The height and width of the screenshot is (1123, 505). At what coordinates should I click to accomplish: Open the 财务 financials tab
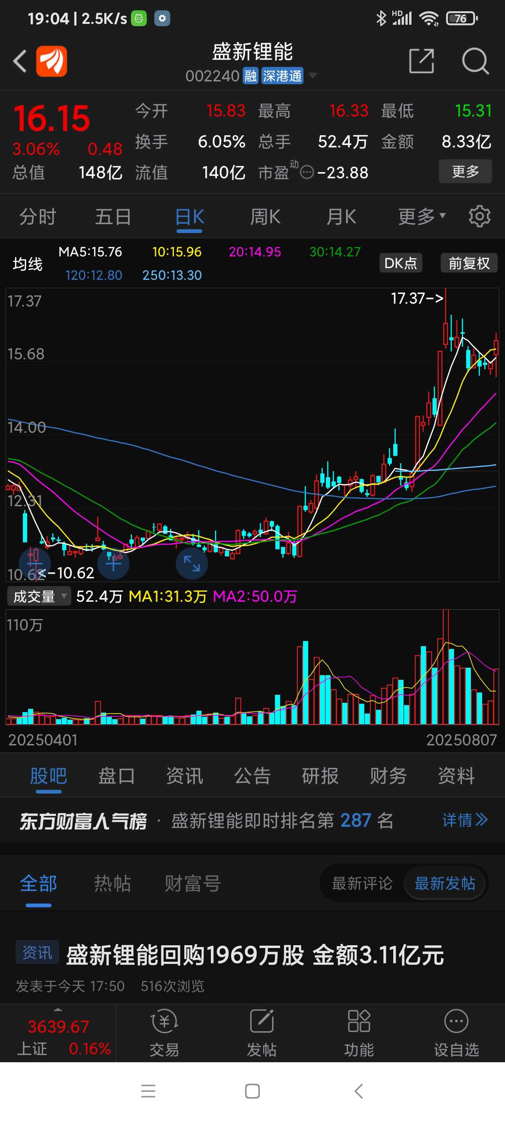point(388,776)
